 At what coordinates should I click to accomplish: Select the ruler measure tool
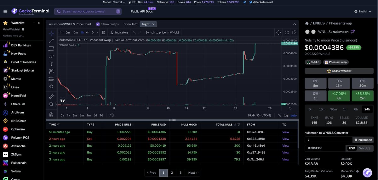51,96
